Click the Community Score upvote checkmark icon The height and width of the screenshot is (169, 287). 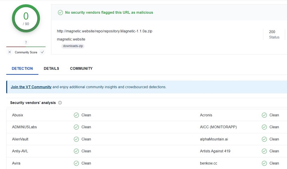pyautogui.click(x=42, y=52)
